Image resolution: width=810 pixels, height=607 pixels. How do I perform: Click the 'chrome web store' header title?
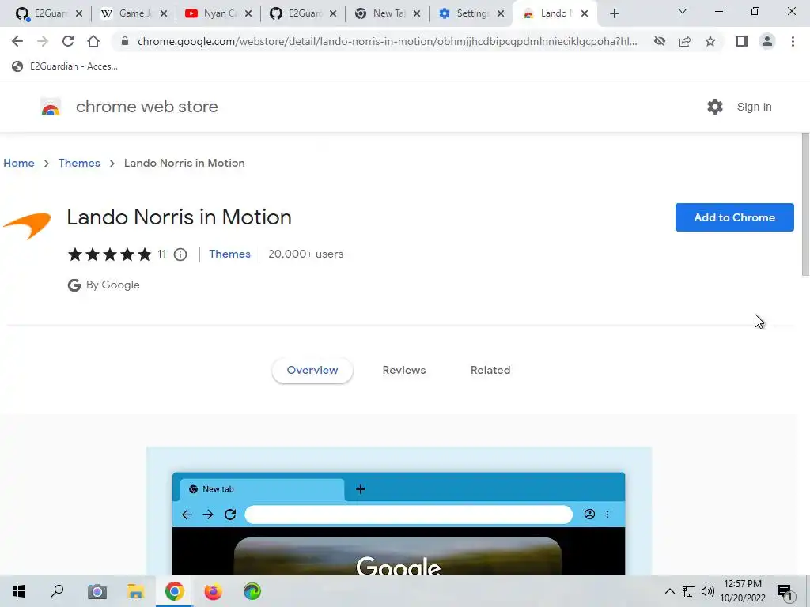click(146, 107)
